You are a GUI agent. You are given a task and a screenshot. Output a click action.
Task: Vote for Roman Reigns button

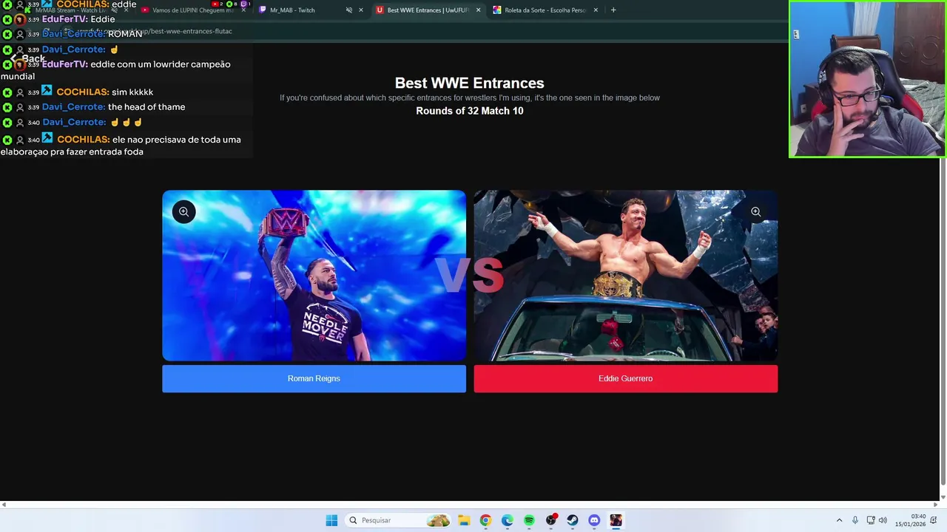314,378
